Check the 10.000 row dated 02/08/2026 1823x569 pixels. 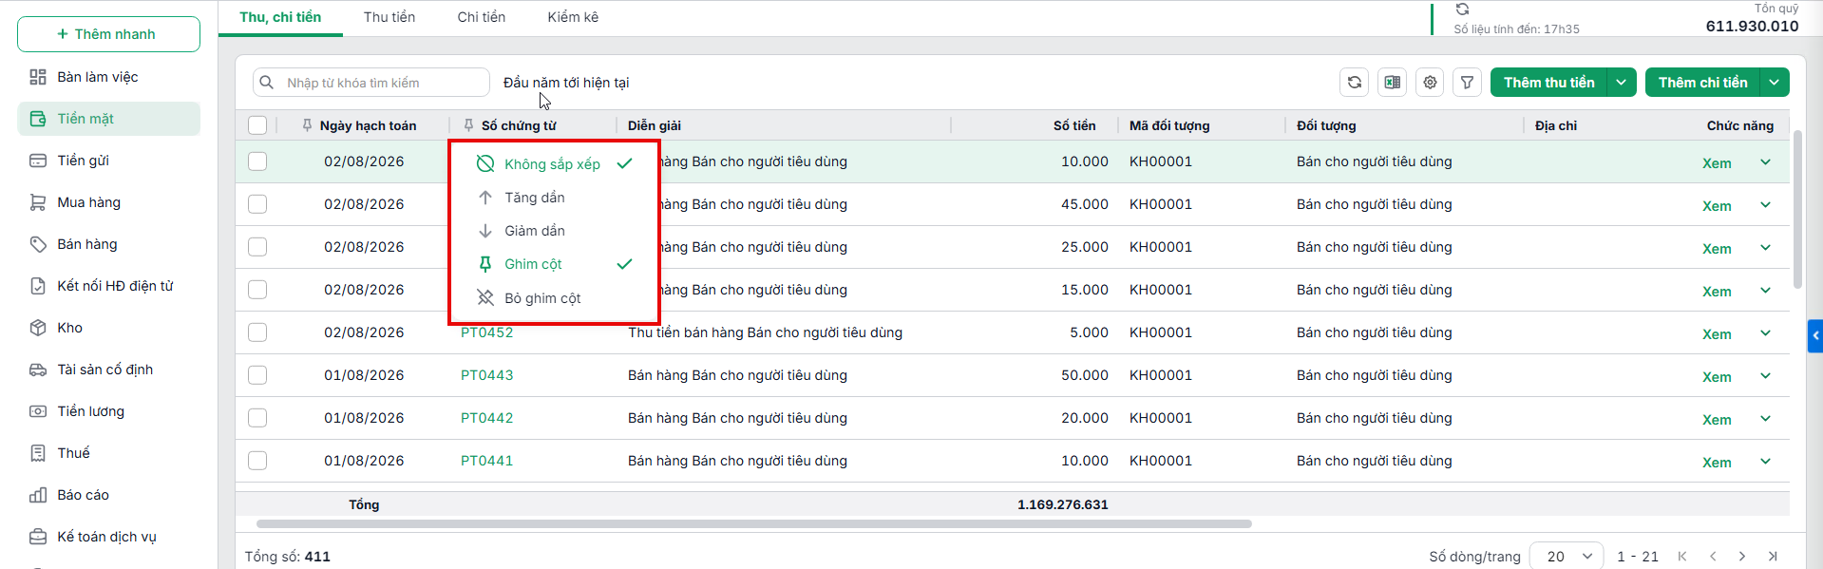point(257,161)
